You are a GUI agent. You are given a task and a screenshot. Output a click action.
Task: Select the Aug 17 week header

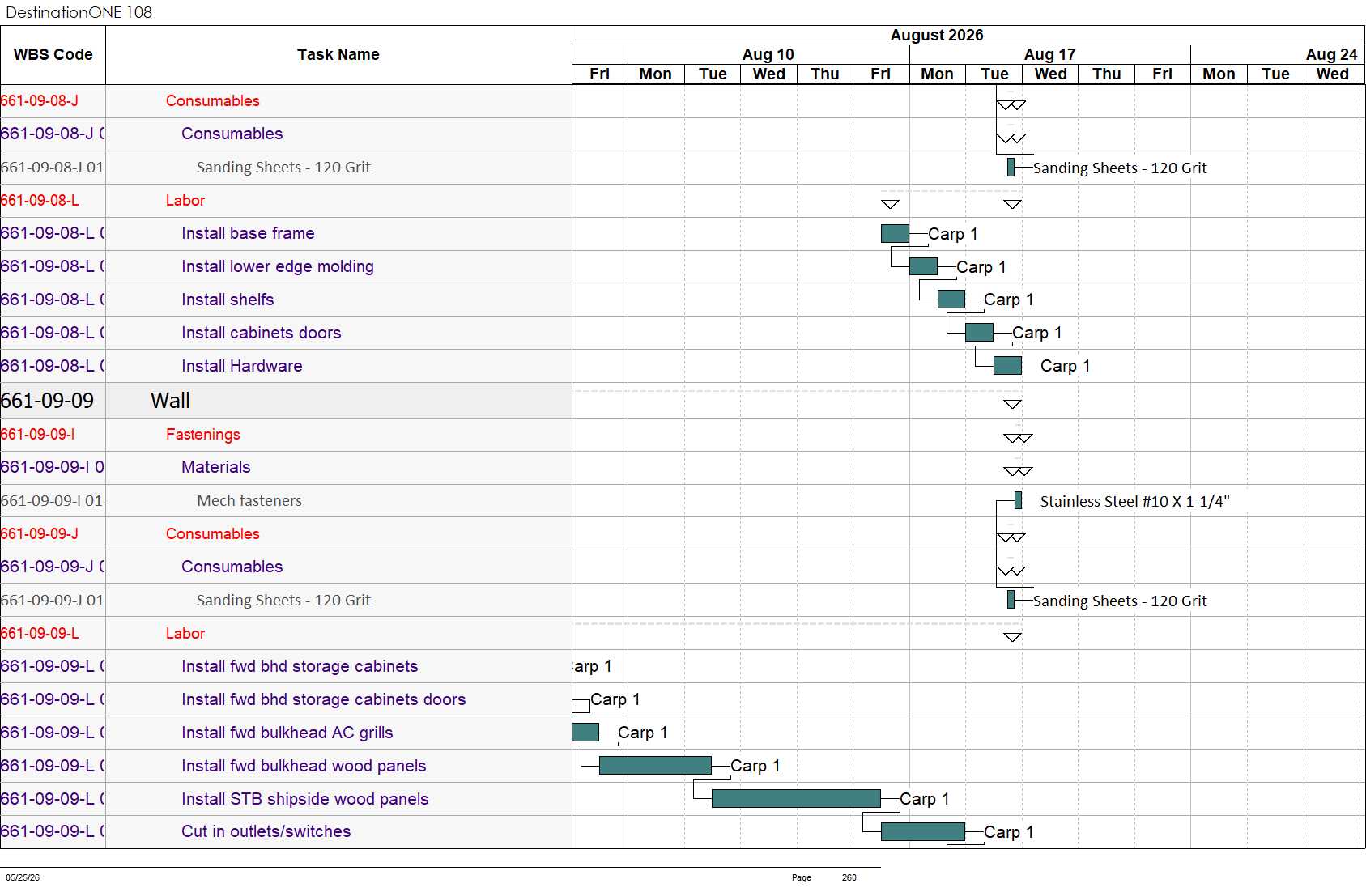[1050, 54]
